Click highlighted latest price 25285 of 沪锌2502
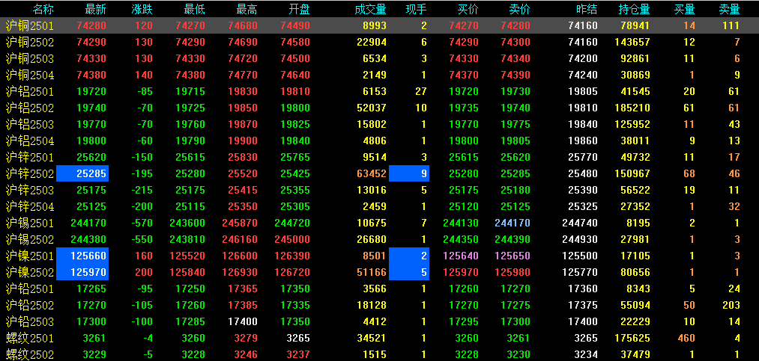 [x=92, y=173]
